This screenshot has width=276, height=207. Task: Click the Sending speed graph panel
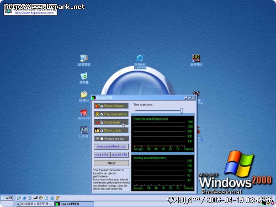(x=163, y=173)
